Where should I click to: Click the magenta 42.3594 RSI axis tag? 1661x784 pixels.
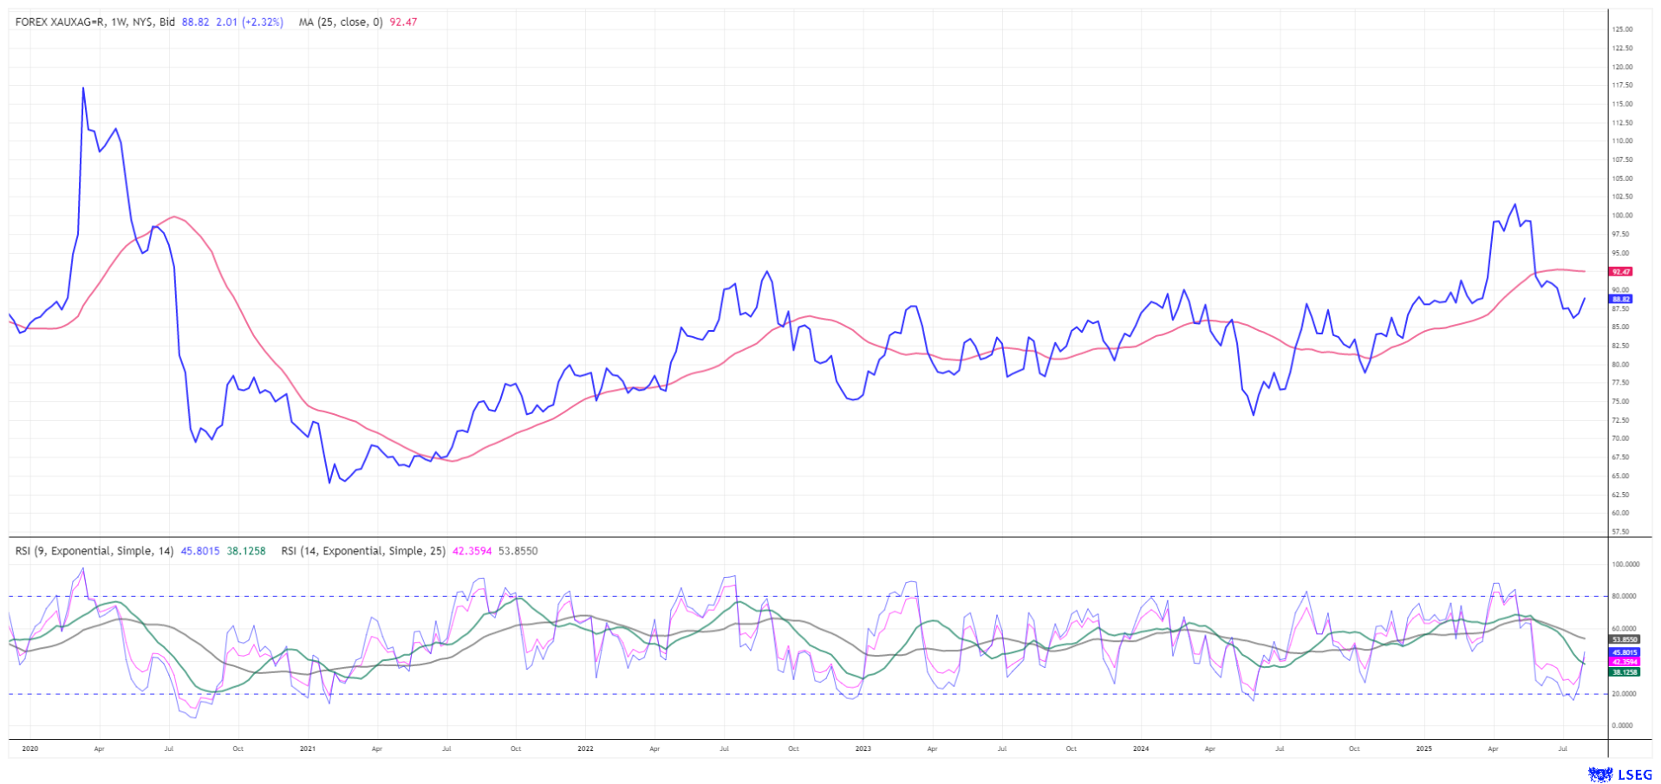pos(1625,662)
